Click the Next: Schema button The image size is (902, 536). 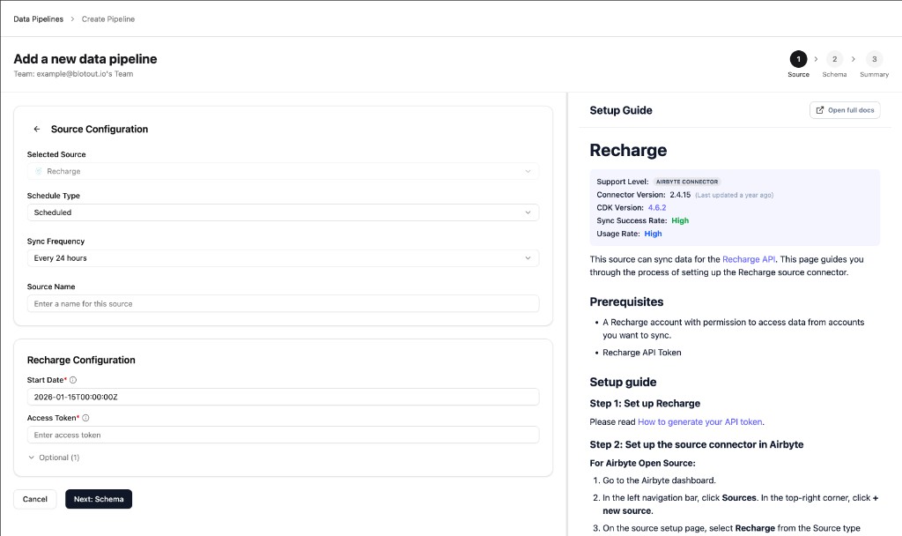[99, 499]
